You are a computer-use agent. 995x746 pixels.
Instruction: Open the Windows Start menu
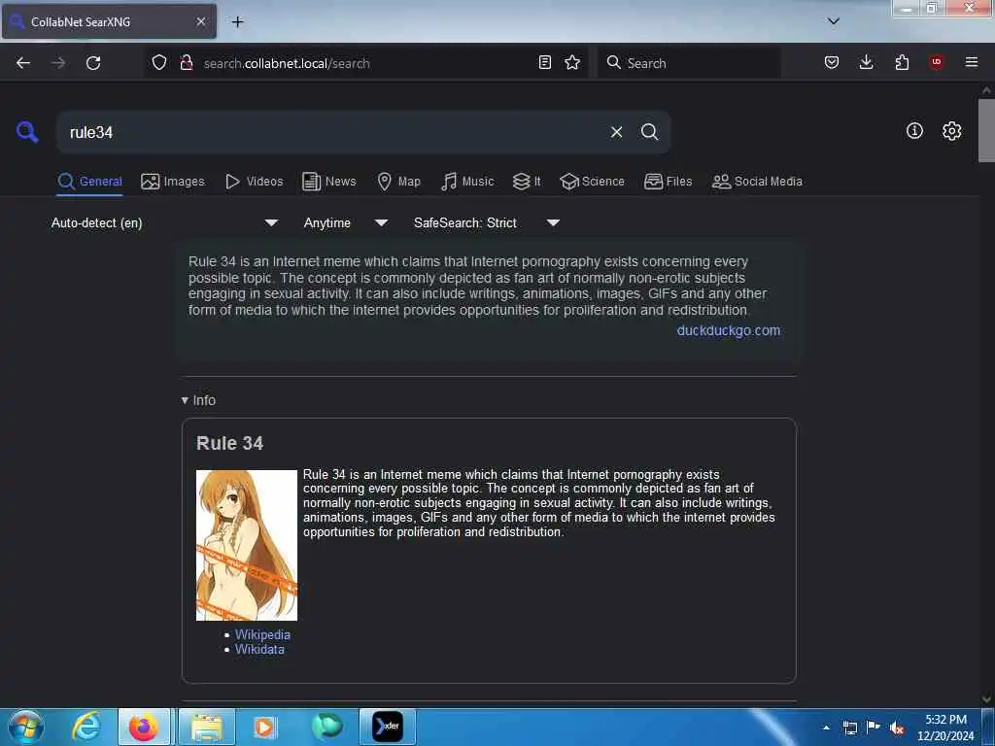26,727
